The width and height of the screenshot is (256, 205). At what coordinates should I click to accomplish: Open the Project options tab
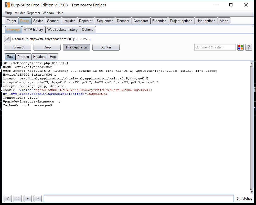coord(181,21)
